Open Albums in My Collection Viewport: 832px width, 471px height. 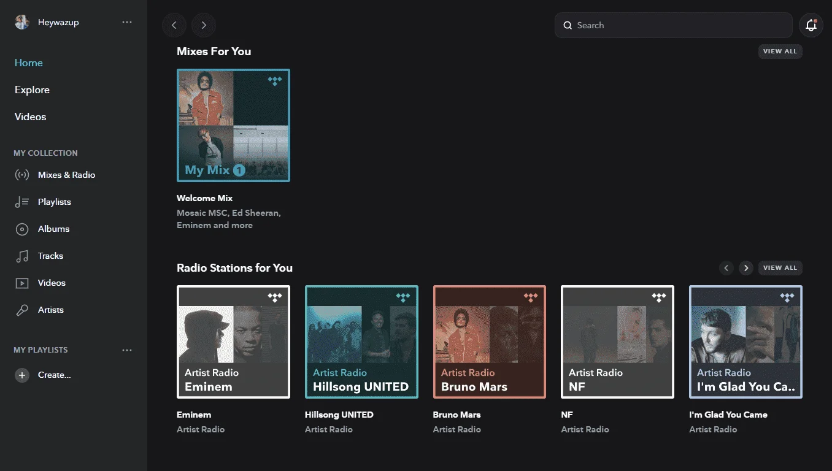[x=54, y=229]
